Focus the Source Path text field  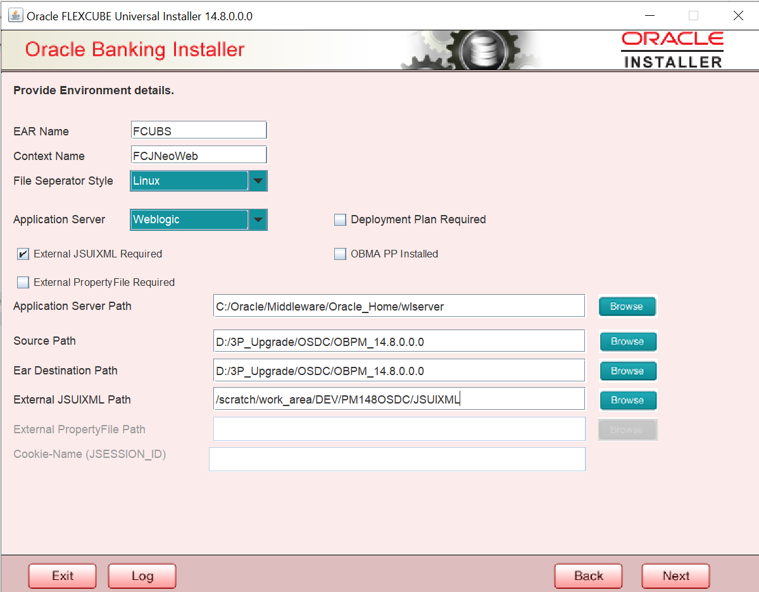pos(399,342)
